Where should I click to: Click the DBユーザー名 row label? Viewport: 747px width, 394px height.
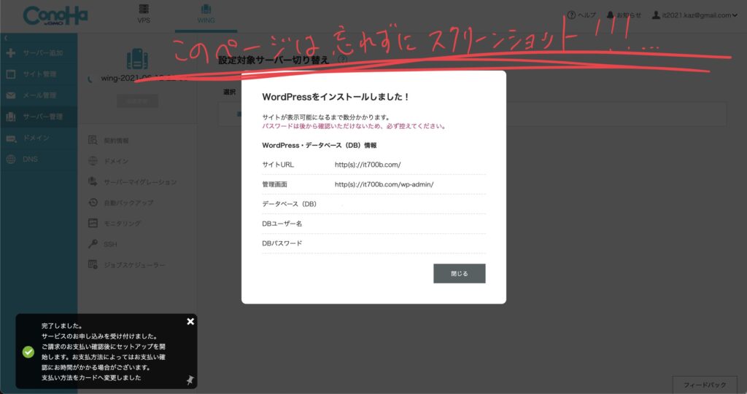(x=282, y=224)
